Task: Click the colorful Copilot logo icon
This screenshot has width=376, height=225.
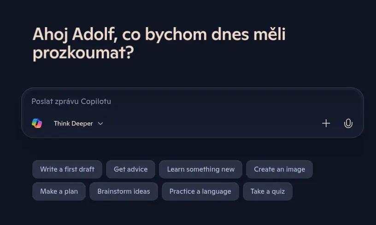Action: pyautogui.click(x=37, y=123)
